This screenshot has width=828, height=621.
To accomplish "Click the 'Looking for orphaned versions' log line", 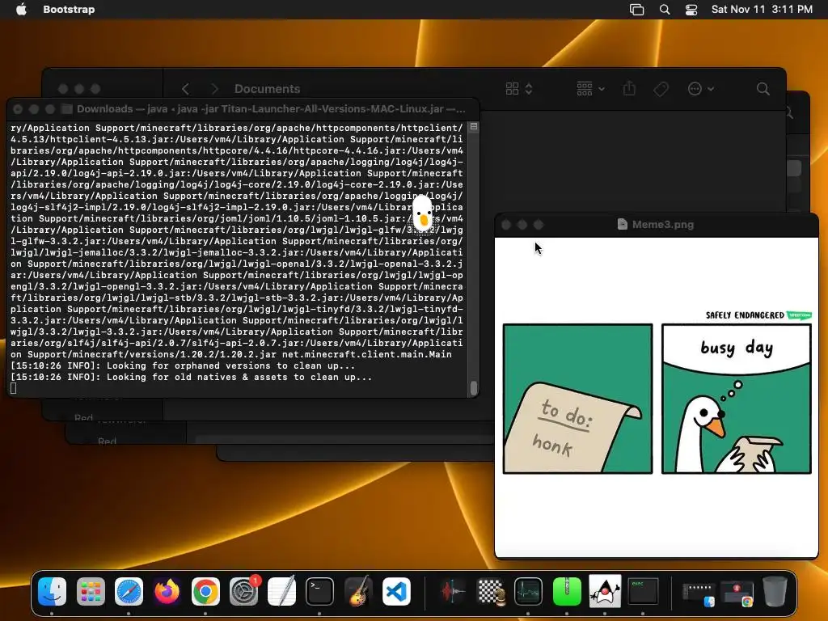I will [x=183, y=365].
